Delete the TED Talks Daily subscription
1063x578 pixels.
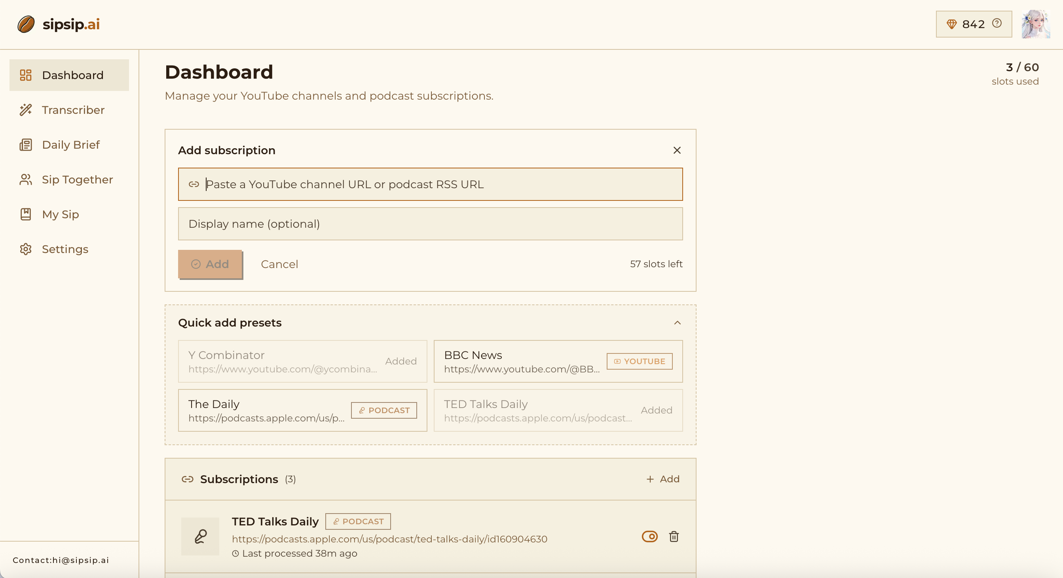pyautogui.click(x=674, y=536)
